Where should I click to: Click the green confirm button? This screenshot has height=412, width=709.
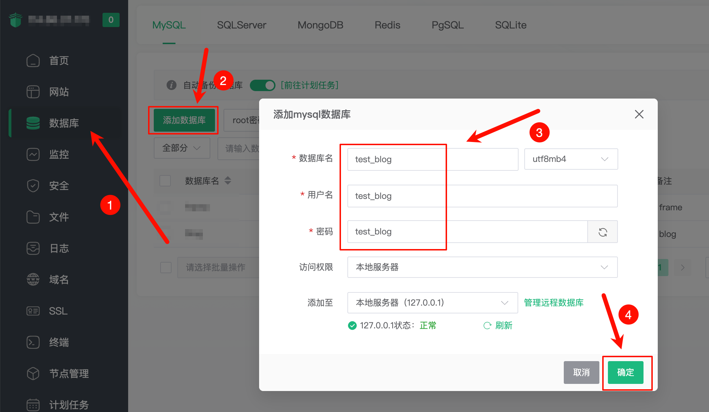pos(625,373)
